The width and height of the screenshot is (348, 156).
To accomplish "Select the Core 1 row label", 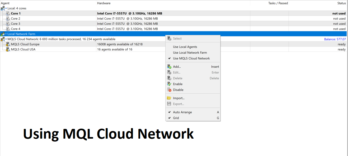I will click(16, 13).
